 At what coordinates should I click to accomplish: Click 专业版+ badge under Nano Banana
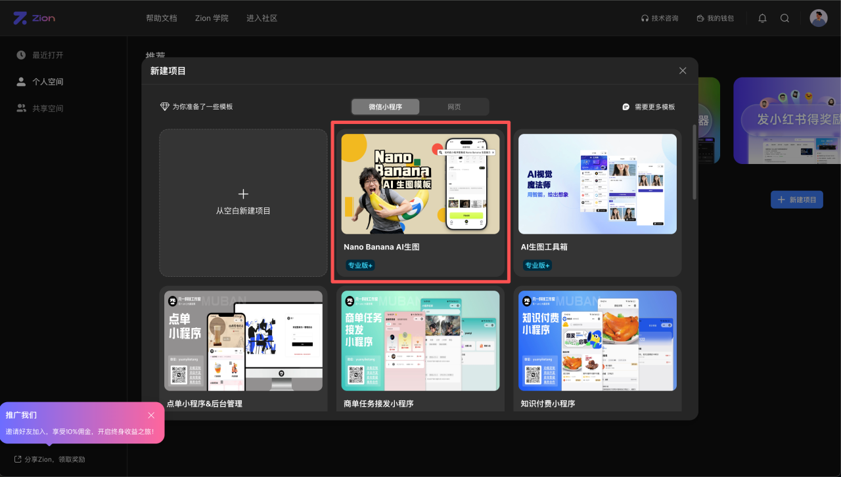point(360,265)
